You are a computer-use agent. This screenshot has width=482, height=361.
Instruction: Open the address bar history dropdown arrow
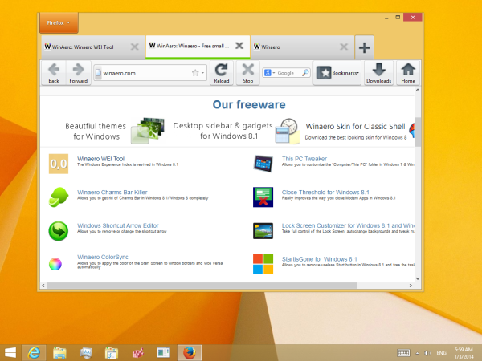(x=202, y=73)
